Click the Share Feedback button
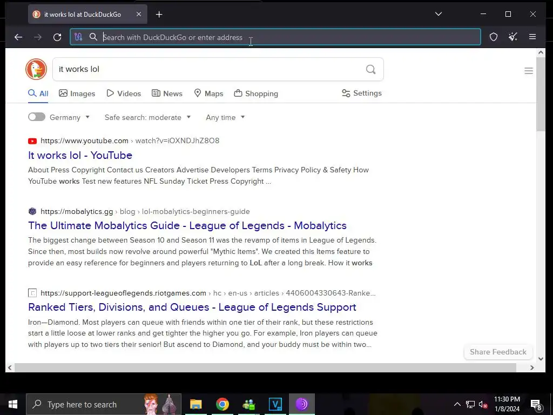The height and width of the screenshot is (415, 553). click(x=498, y=352)
